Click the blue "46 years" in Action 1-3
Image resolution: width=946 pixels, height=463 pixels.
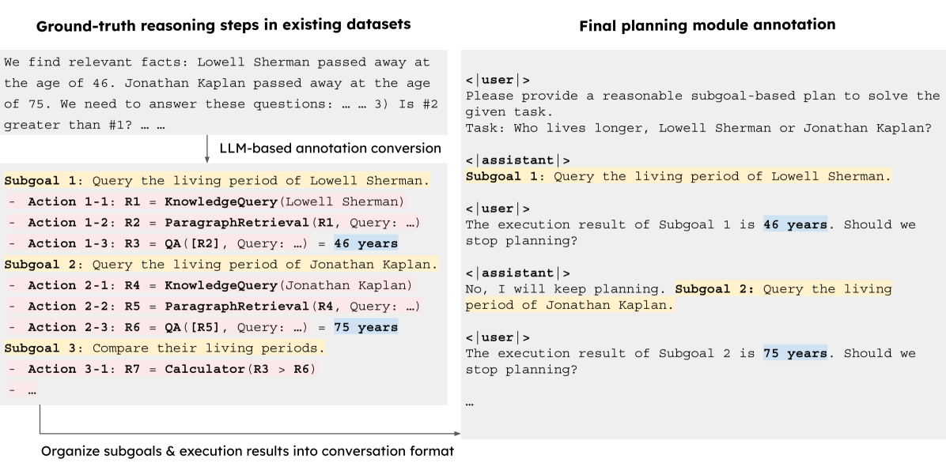pyautogui.click(x=365, y=243)
